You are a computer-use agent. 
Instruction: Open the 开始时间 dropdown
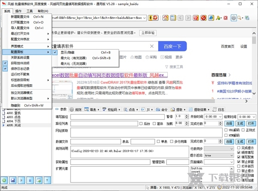pos(220,117)
